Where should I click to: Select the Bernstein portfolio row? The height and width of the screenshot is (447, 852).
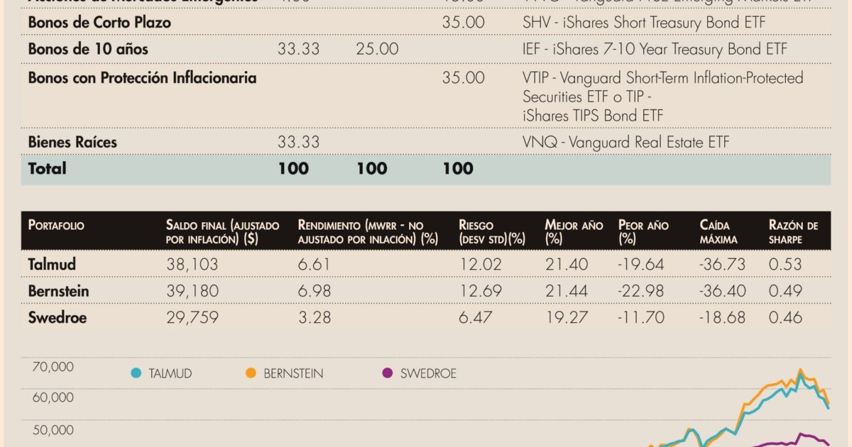(426, 290)
